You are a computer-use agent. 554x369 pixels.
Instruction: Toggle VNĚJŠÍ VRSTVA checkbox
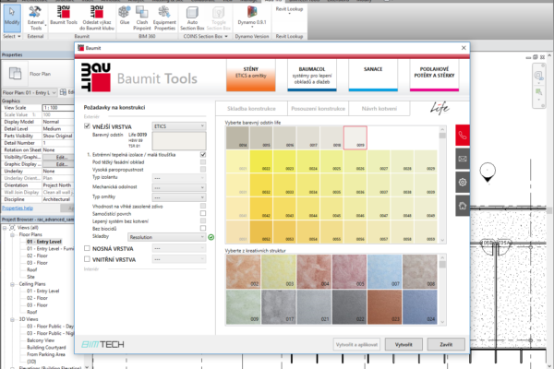[87, 126]
